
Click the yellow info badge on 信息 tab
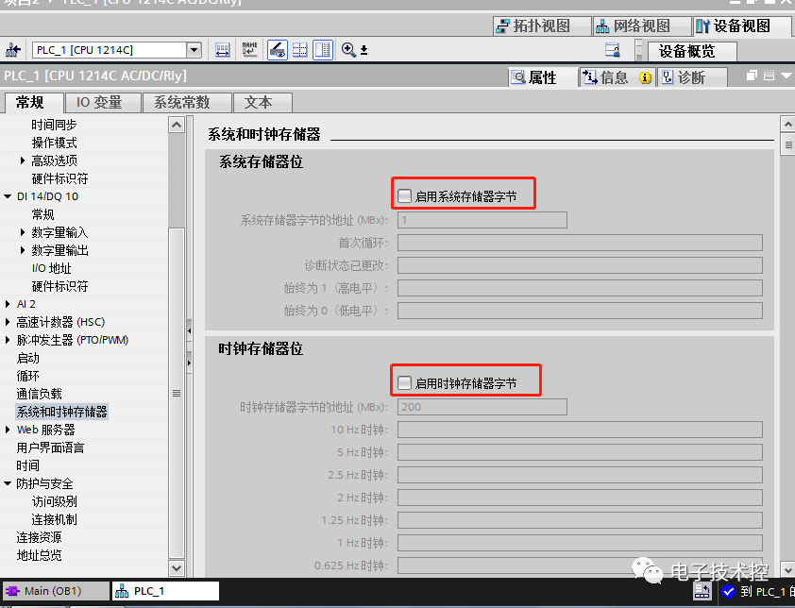pyautogui.click(x=645, y=77)
